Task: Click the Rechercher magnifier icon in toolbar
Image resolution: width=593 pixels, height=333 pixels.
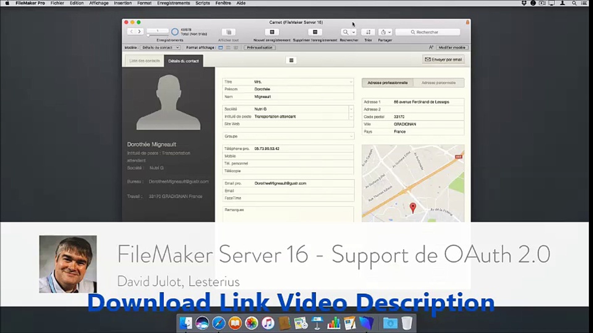Action: coord(345,32)
